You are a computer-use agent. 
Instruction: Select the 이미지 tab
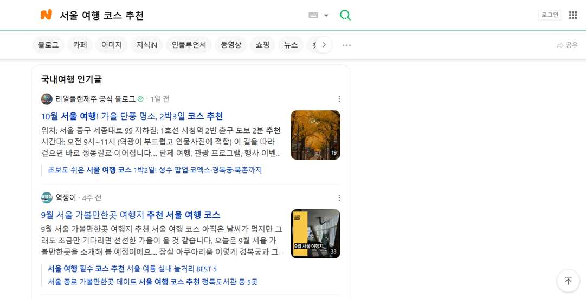(x=112, y=45)
